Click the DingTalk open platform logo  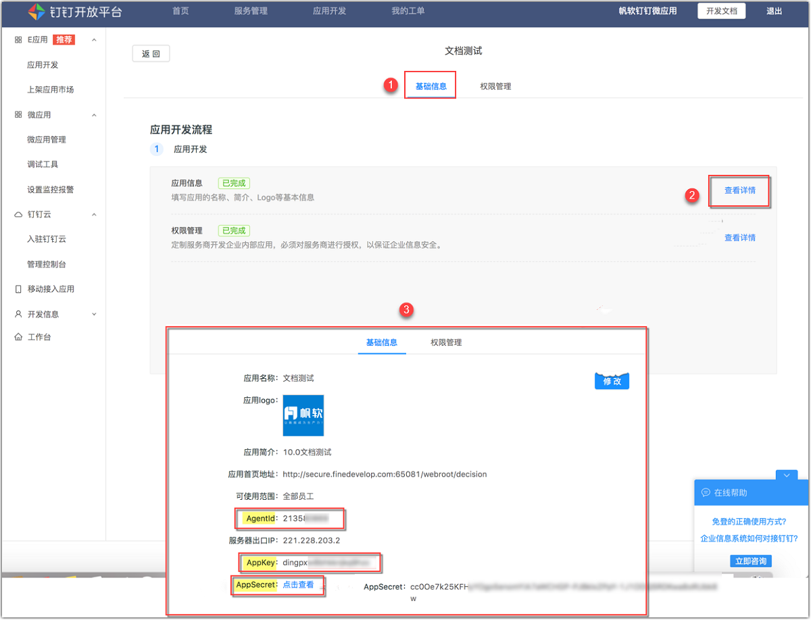[x=74, y=11]
